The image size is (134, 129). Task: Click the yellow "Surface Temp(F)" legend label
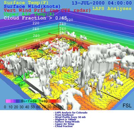click(x=26, y=3)
